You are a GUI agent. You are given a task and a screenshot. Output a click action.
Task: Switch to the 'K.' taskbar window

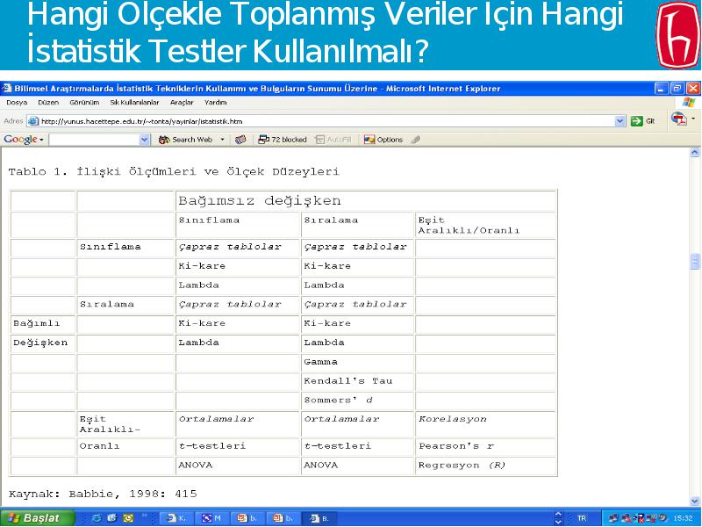pyautogui.click(x=176, y=518)
